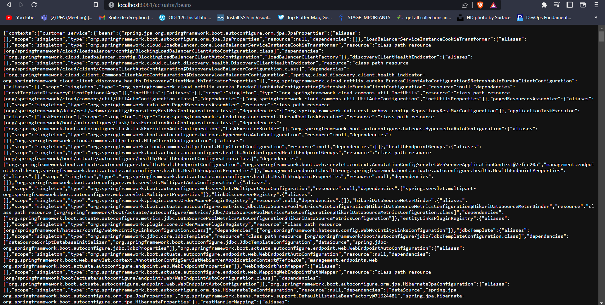Reload the actuator beans page
This screenshot has width=605, height=305.
coord(34,5)
